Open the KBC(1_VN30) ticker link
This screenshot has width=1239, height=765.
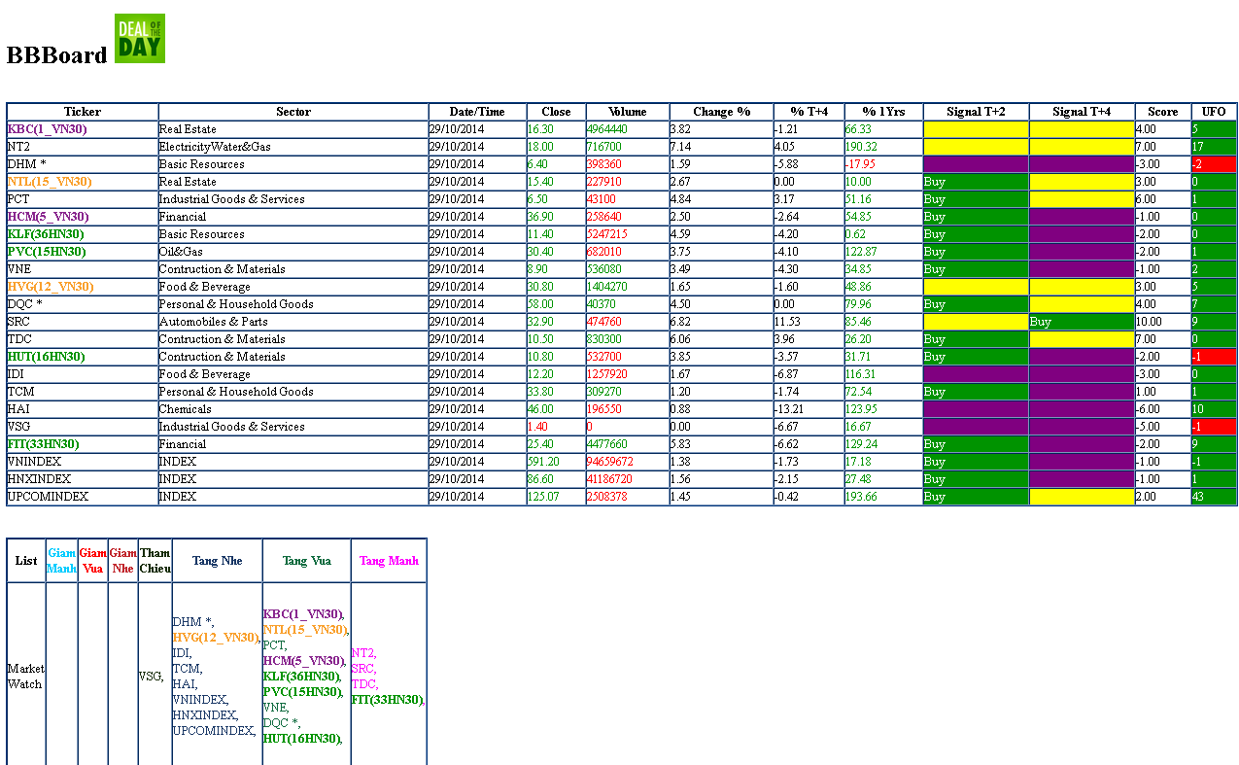47,129
